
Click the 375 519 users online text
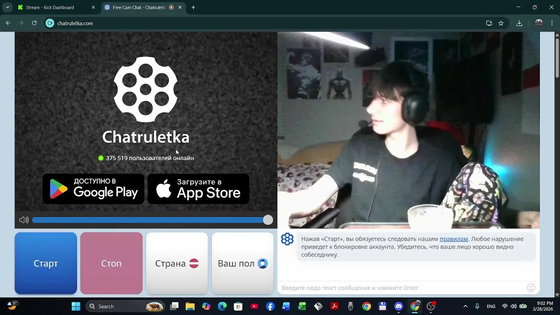click(x=150, y=158)
